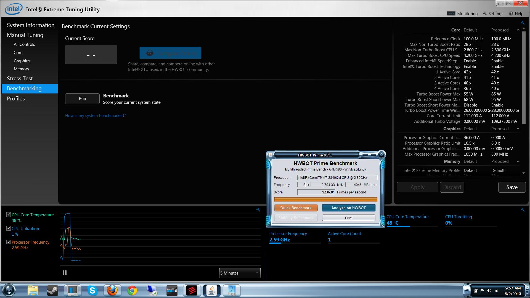Viewport: 530px width, 298px height.
Task: Click wrench icon above Core settings panel
Action: pos(523,23)
